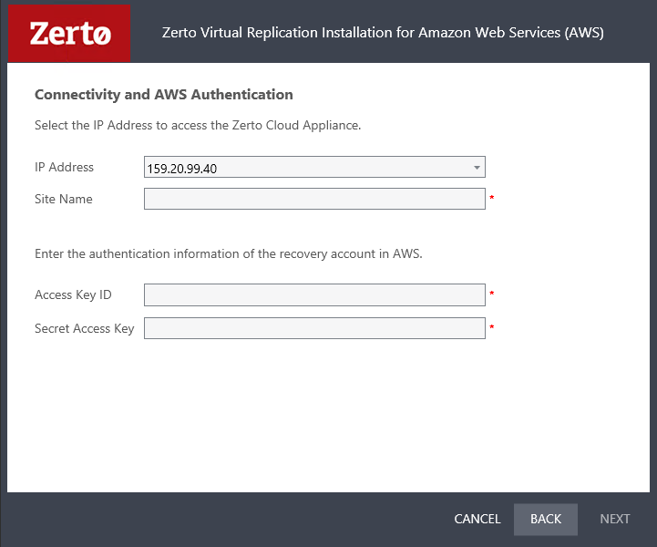Click 'Select the IP Address to access' instruction
This screenshot has height=547, width=657.
tap(198, 125)
